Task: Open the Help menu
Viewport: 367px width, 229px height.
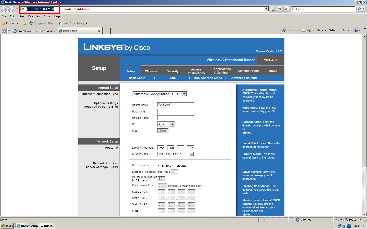Action: click(x=57, y=16)
